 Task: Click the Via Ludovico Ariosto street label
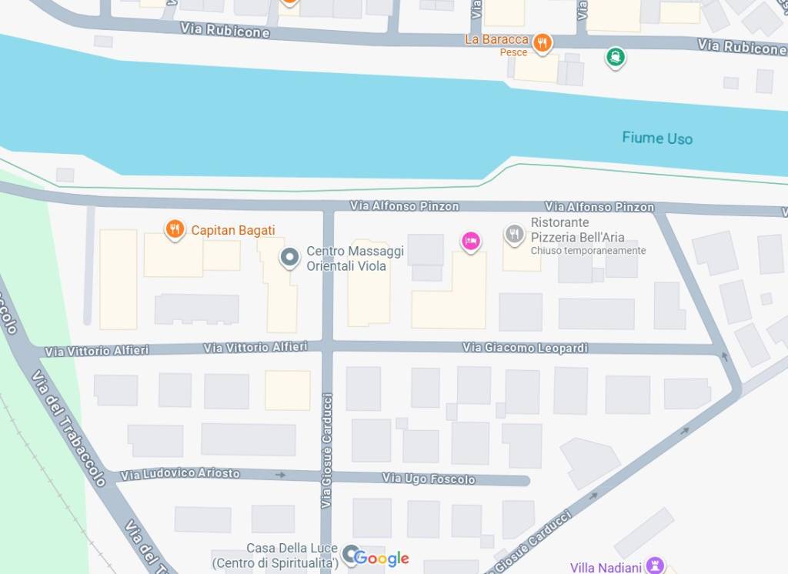tap(180, 473)
